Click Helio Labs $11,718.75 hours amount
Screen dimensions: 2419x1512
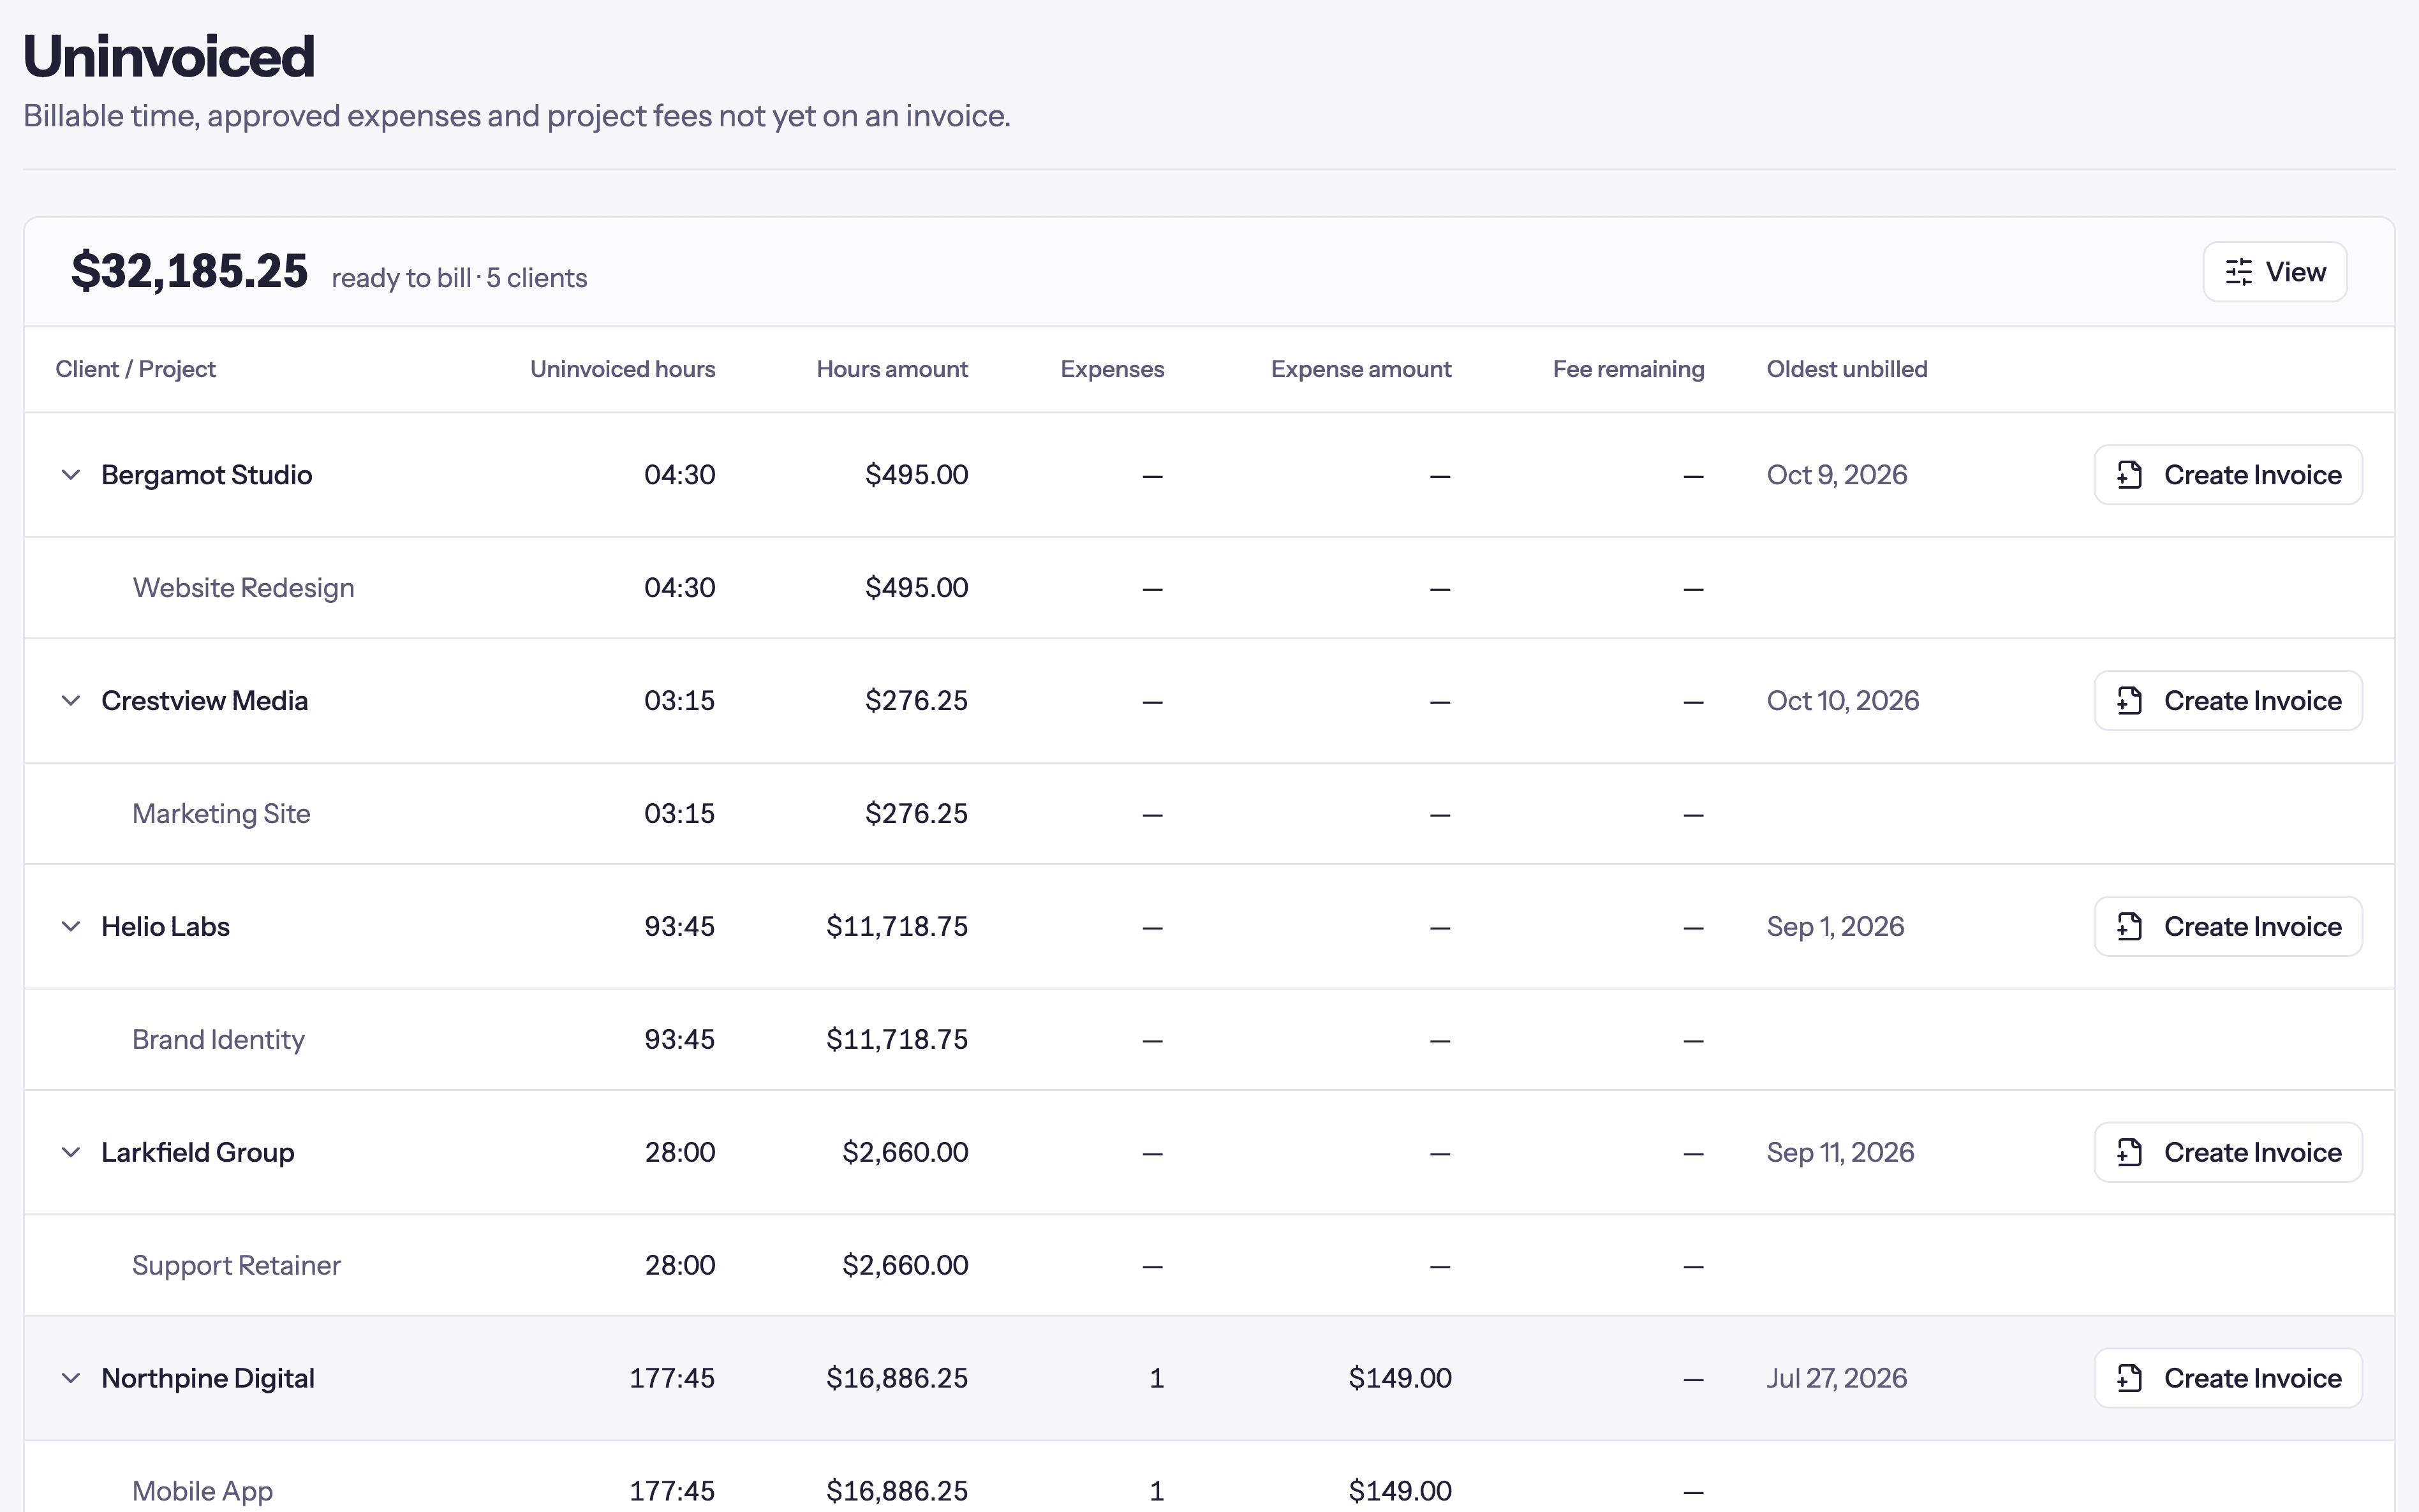tap(897, 927)
